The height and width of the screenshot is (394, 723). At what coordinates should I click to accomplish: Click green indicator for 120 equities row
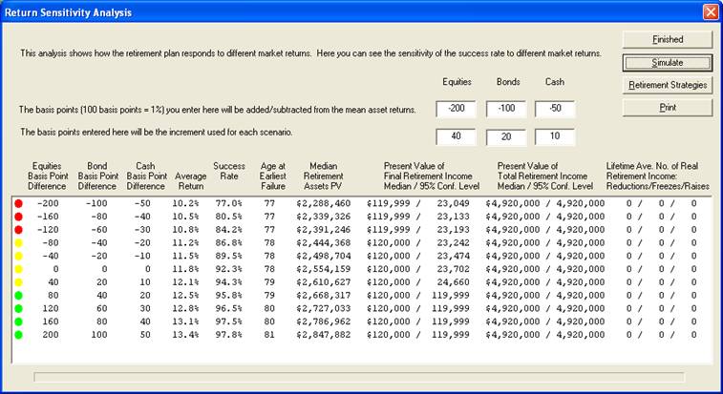click(18, 309)
